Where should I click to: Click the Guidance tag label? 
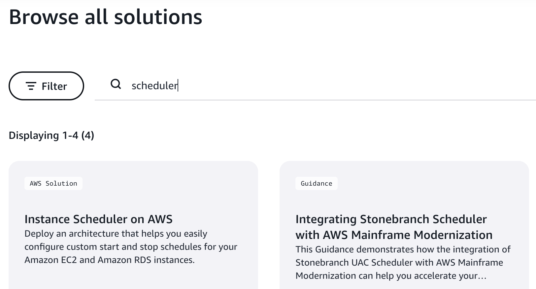[x=316, y=183]
